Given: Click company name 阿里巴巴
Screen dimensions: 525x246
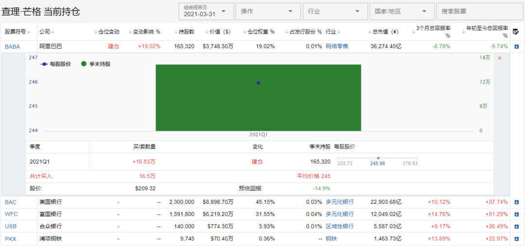Looking at the screenshot, I should tap(51, 46).
